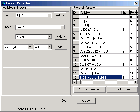Open the State dropdown arrow

(x=49, y=15)
